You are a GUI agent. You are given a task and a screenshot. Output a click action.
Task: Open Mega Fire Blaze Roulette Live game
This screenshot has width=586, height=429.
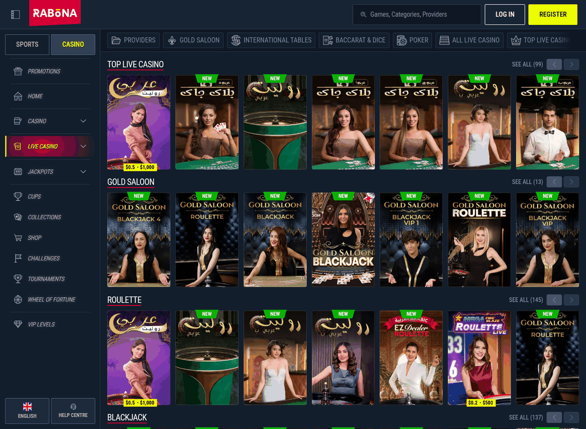coord(480,358)
